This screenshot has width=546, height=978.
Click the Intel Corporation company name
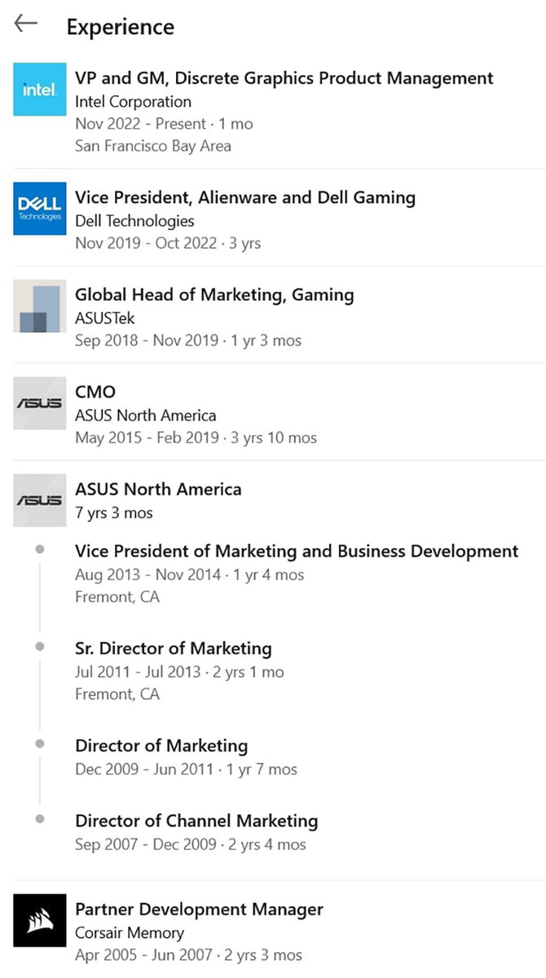(133, 102)
